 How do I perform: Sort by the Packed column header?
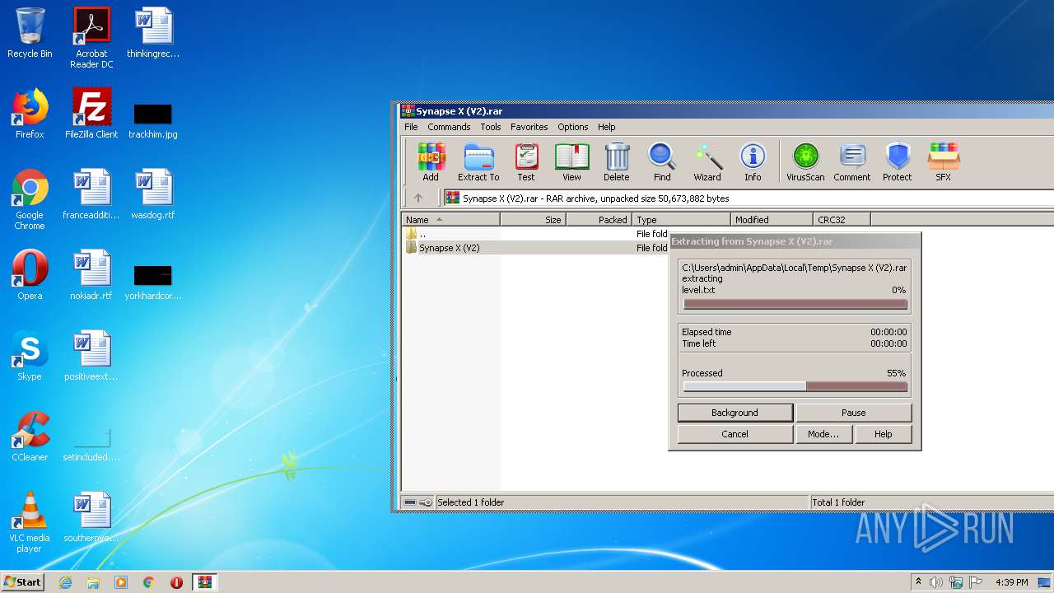[599, 220]
